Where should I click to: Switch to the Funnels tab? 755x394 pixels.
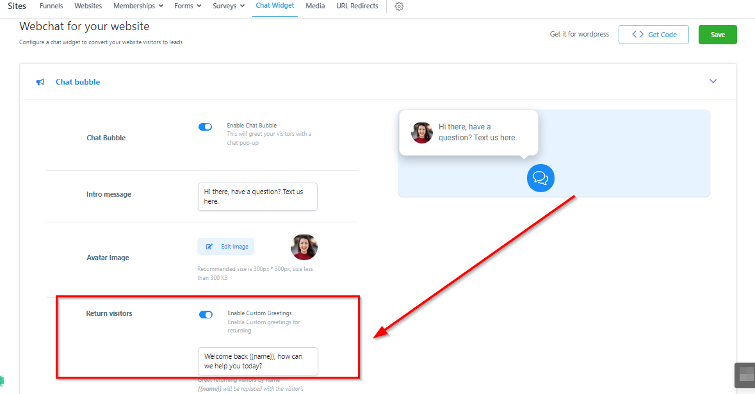[x=51, y=6]
